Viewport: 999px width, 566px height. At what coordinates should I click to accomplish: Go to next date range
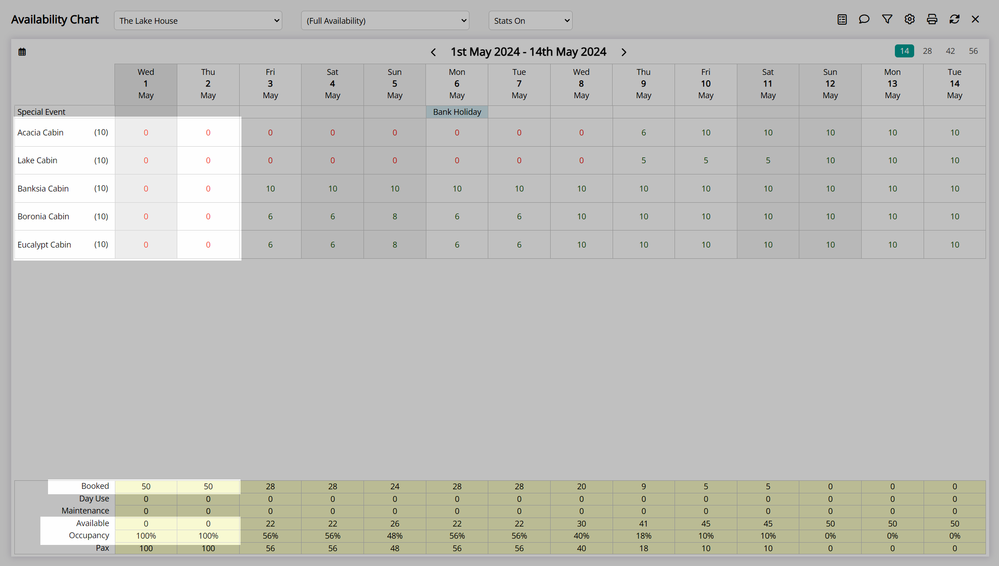click(624, 52)
